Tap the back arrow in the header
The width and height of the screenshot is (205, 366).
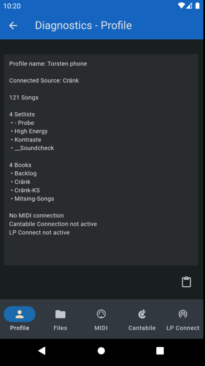click(13, 25)
